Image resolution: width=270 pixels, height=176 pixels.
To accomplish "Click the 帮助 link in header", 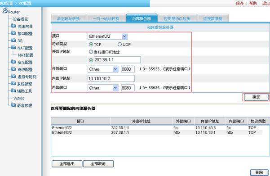I will (253, 3).
